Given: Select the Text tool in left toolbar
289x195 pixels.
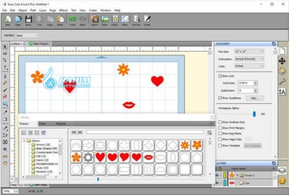Looking at the screenshot, I should click(5, 67).
